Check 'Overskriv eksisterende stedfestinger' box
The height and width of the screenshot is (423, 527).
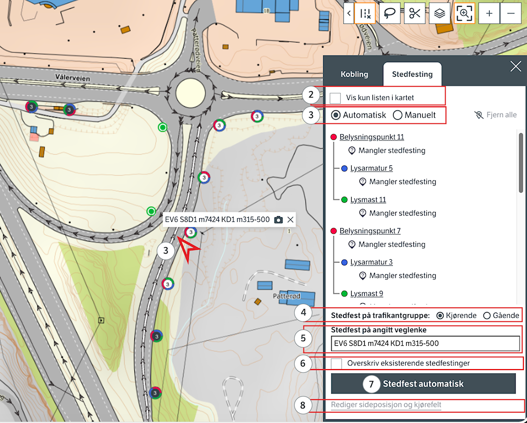pyautogui.click(x=337, y=363)
